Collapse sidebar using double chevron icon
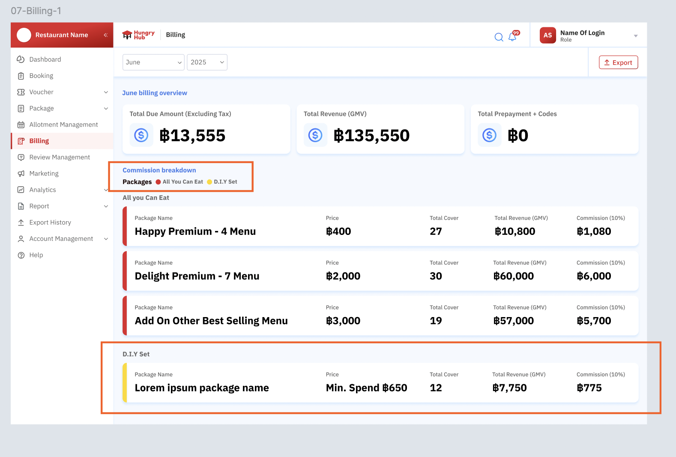This screenshot has width=676, height=457. [x=105, y=35]
